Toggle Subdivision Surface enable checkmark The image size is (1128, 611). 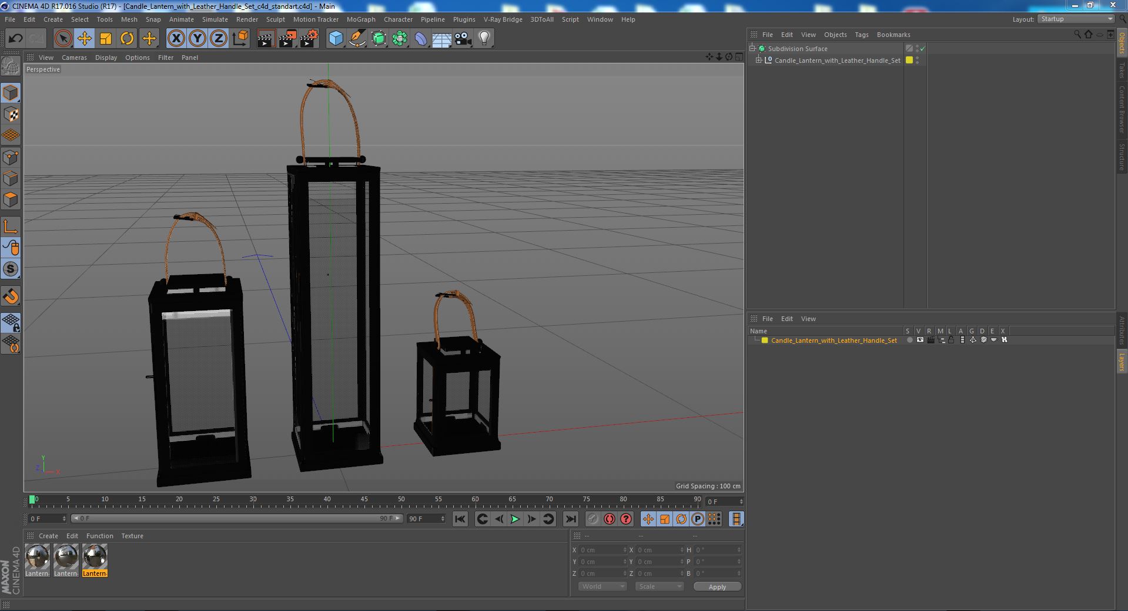pos(923,49)
